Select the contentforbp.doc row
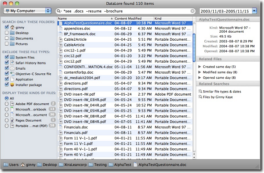 coord(125,72)
